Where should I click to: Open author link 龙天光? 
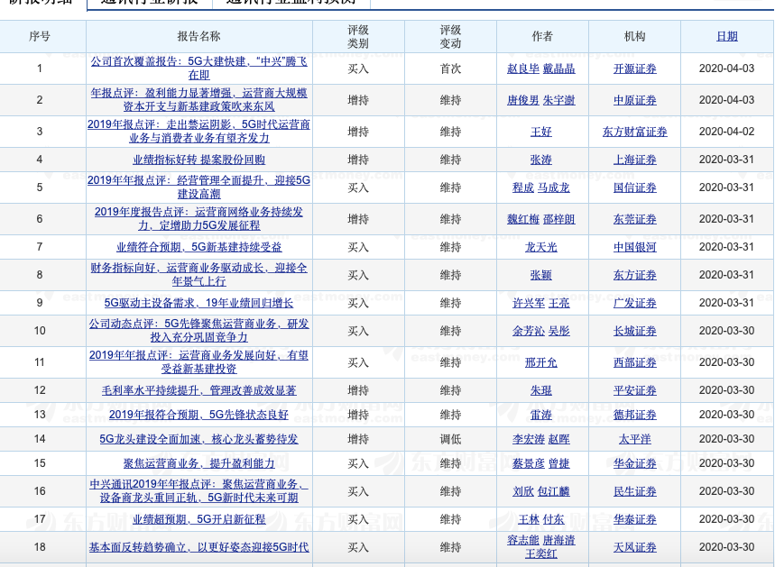pyautogui.click(x=540, y=247)
